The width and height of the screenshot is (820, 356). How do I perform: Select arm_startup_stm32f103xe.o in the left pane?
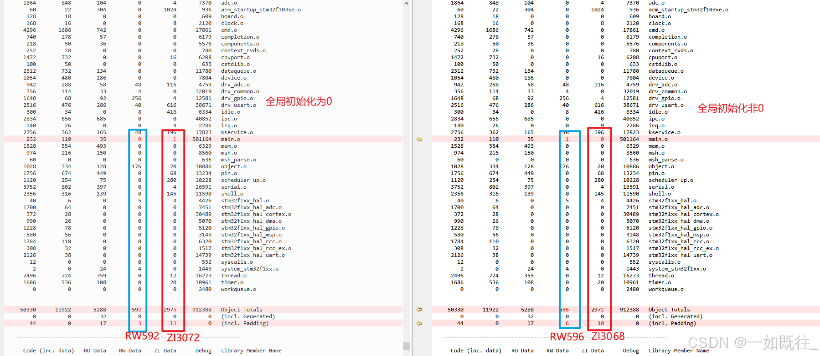261,10
